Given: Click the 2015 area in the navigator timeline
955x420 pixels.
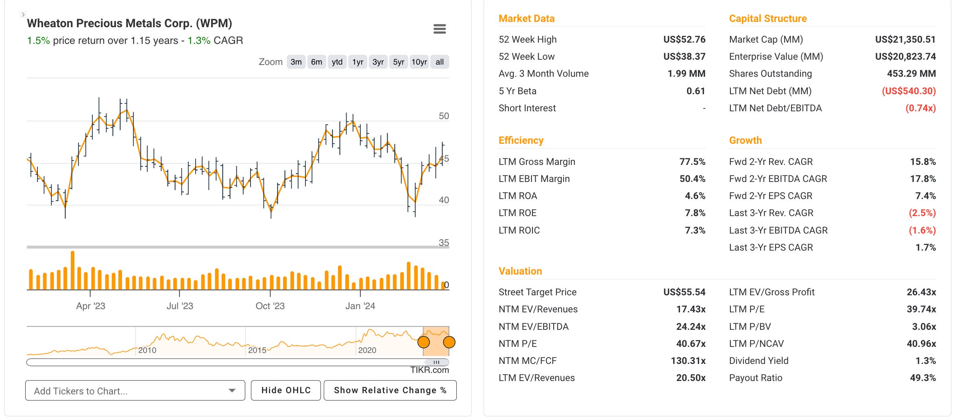Looking at the screenshot, I should coord(257,350).
